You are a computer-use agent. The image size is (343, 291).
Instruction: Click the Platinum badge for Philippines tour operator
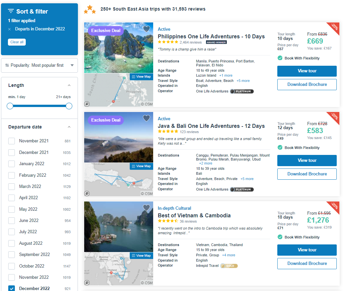(x=242, y=91)
